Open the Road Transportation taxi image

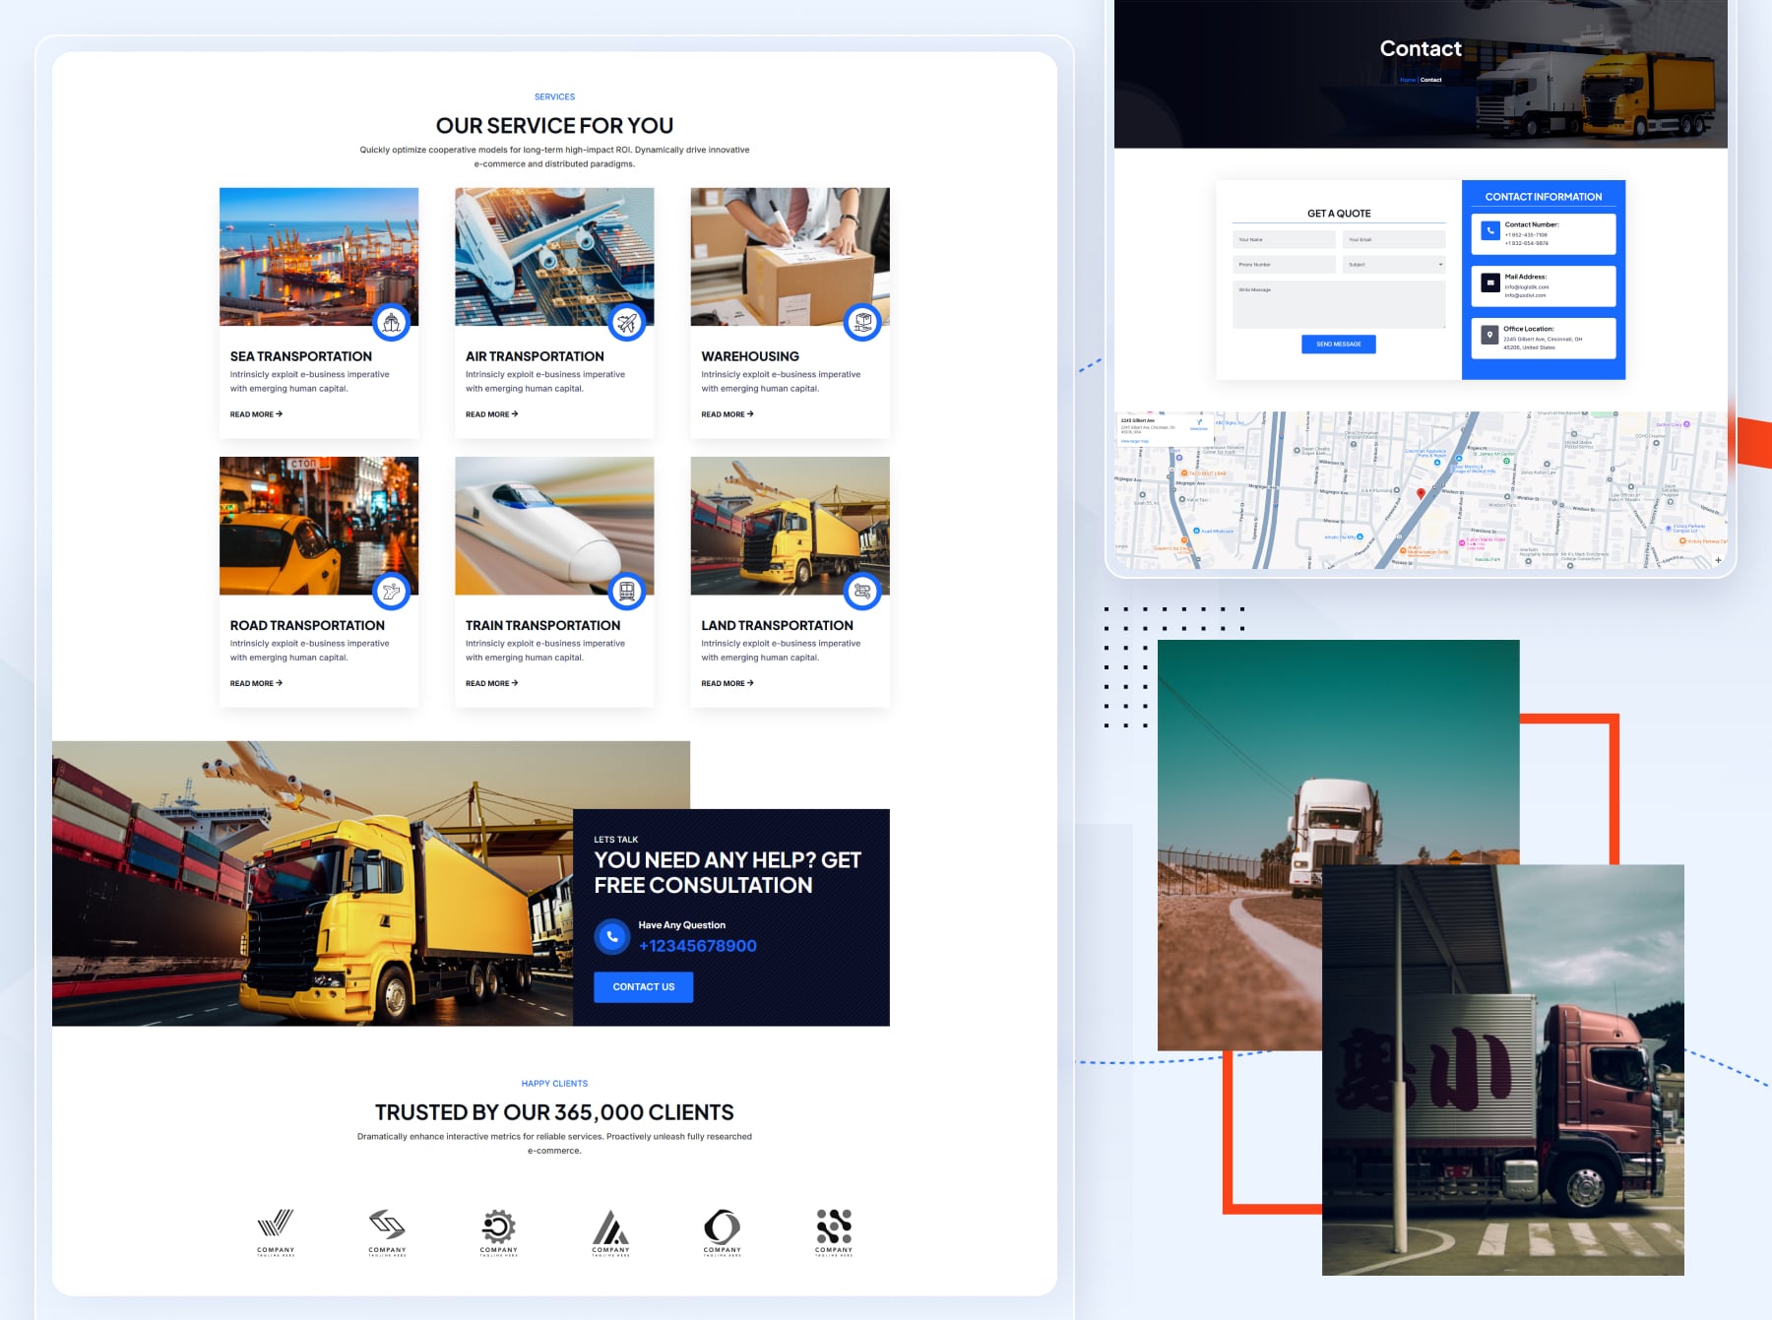[319, 526]
